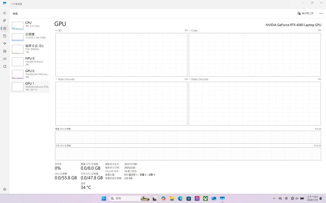Viewport: 326px width, 203px height.
Task: Open the Services page icon
Action: click(5, 66)
